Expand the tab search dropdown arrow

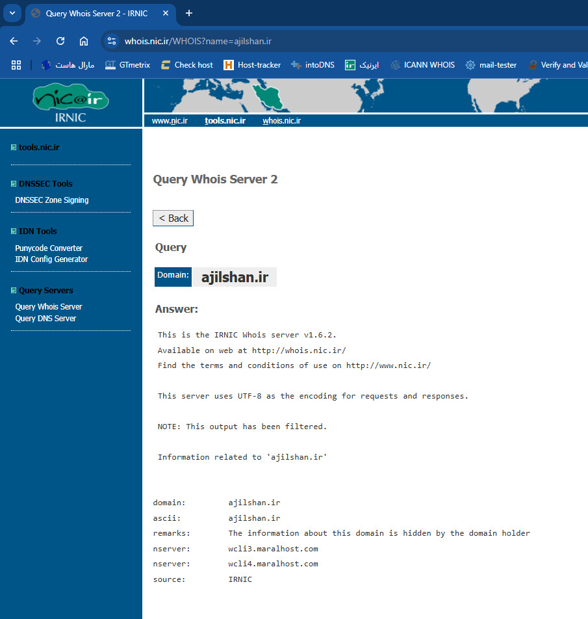click(12, 13)
